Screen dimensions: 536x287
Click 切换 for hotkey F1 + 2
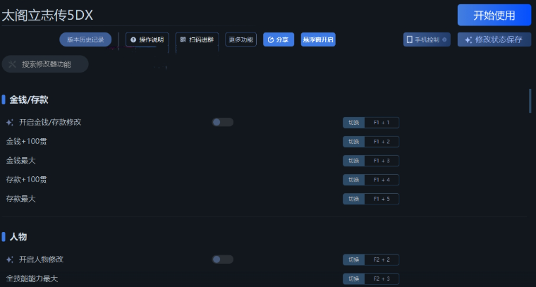pyautogui.click(x=354, y=142)
